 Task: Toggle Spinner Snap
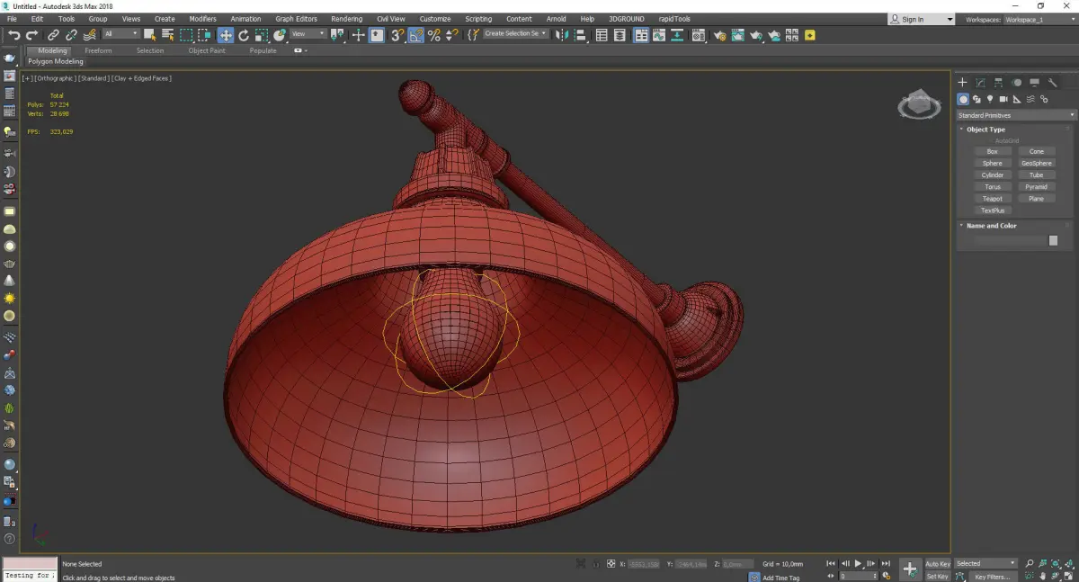[x=452, y=35]
